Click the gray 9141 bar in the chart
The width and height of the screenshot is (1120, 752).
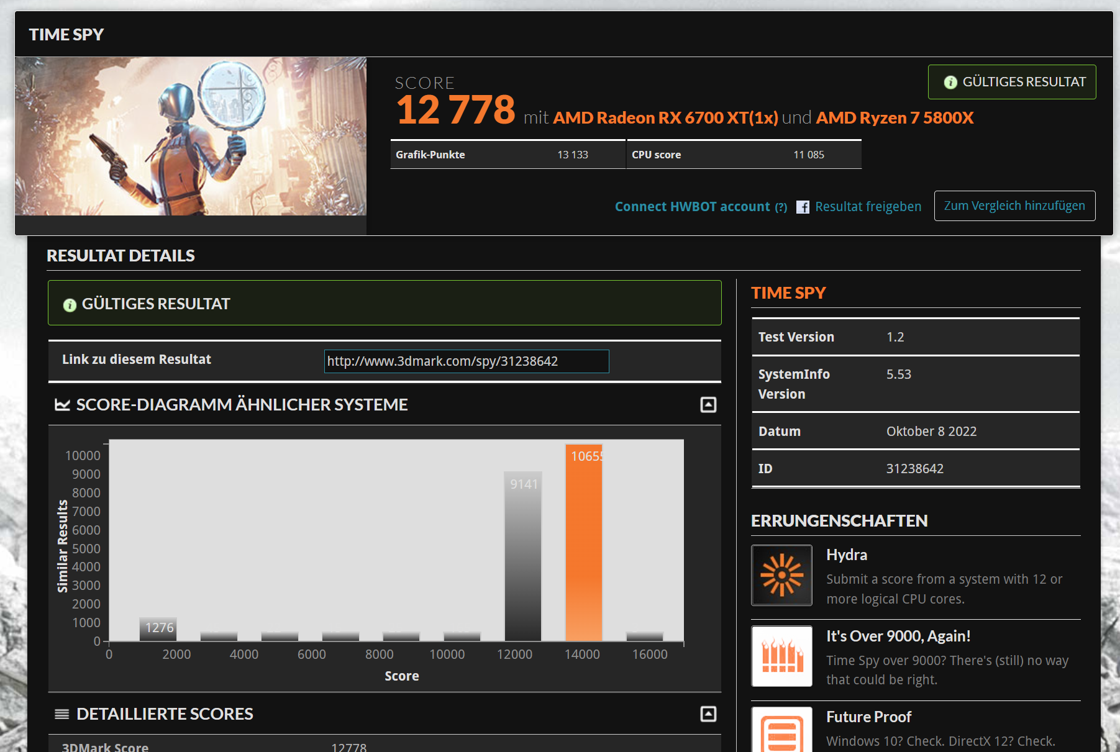(x=523, y=556)
